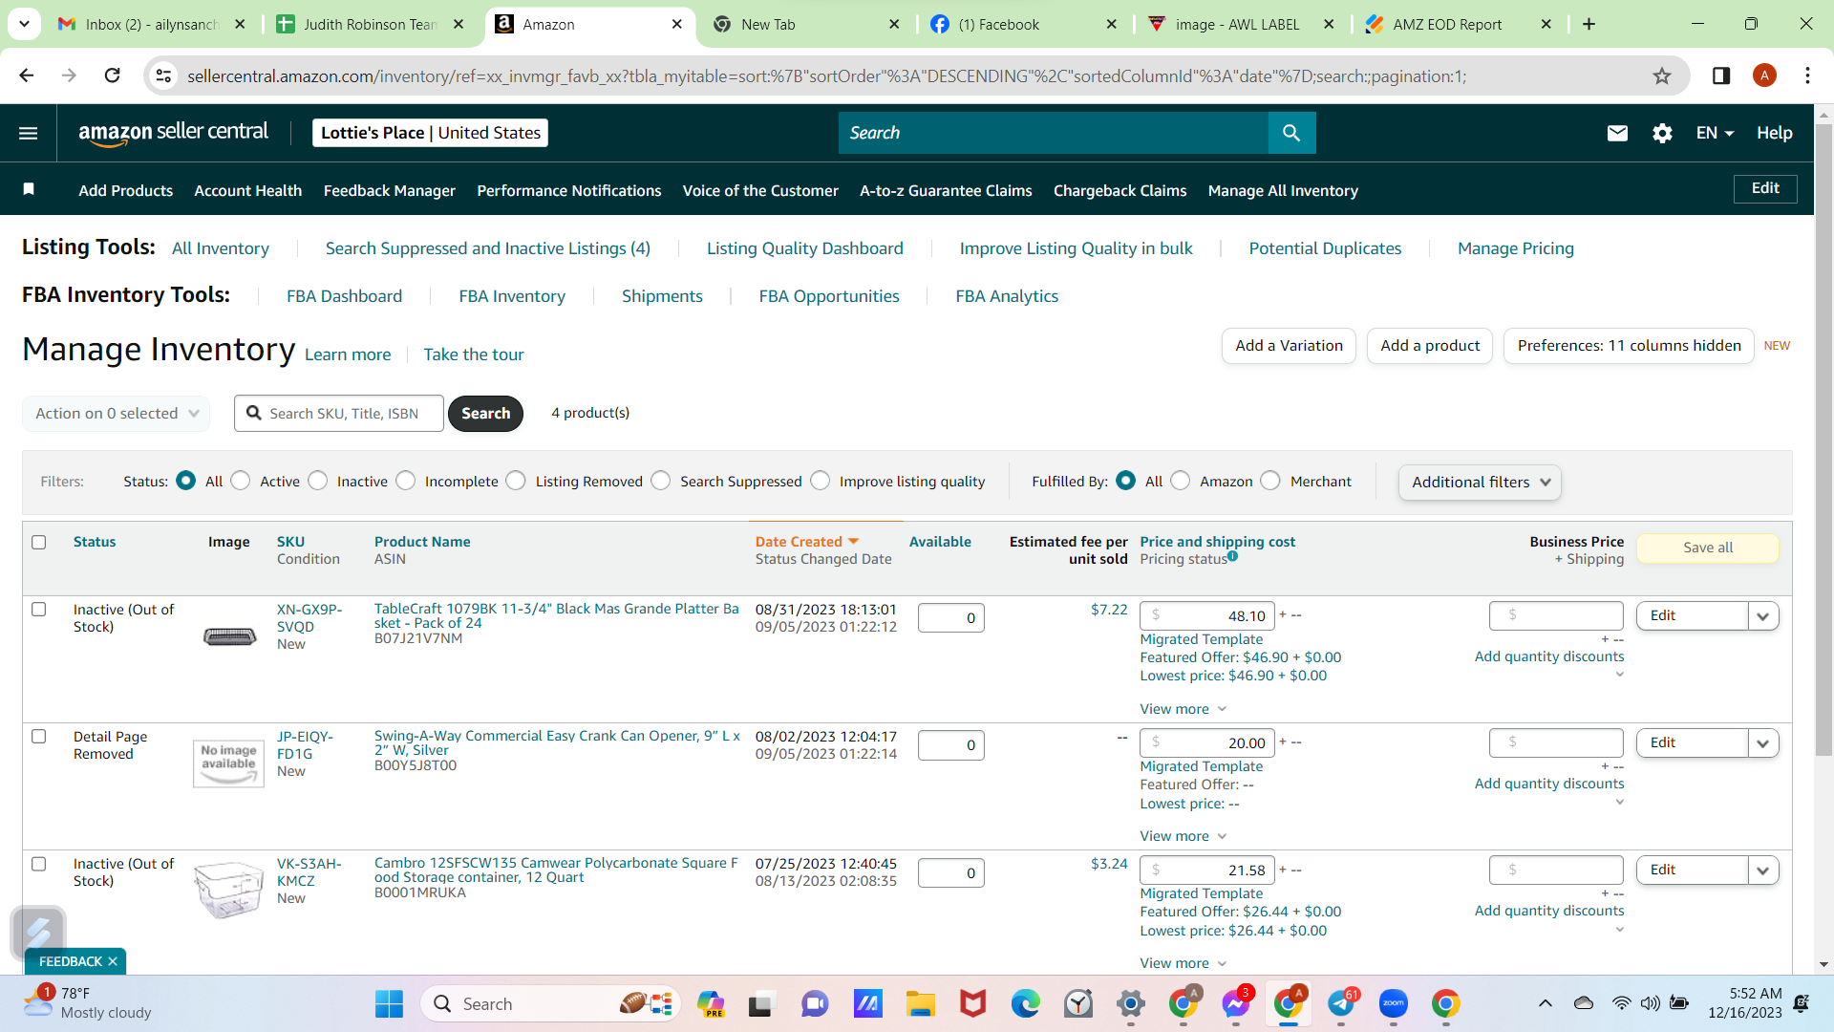Open the Seller Central hamburger menu
Screen dimensions: 1834x1032
tap(29, 133)
